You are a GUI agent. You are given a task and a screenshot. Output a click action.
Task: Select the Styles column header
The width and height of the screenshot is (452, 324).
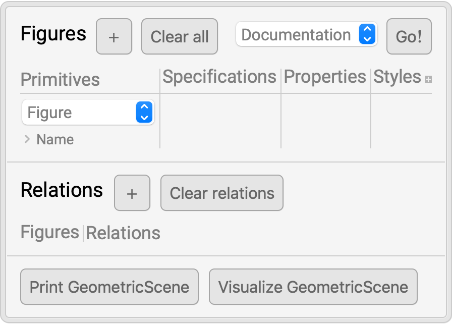tap(397, 77)
